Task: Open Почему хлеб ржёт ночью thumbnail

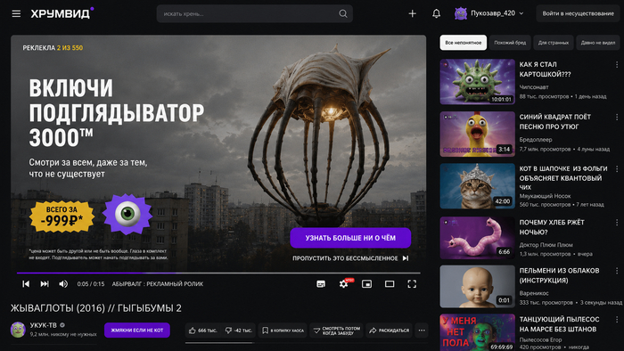Action: [x=477, y=238]
